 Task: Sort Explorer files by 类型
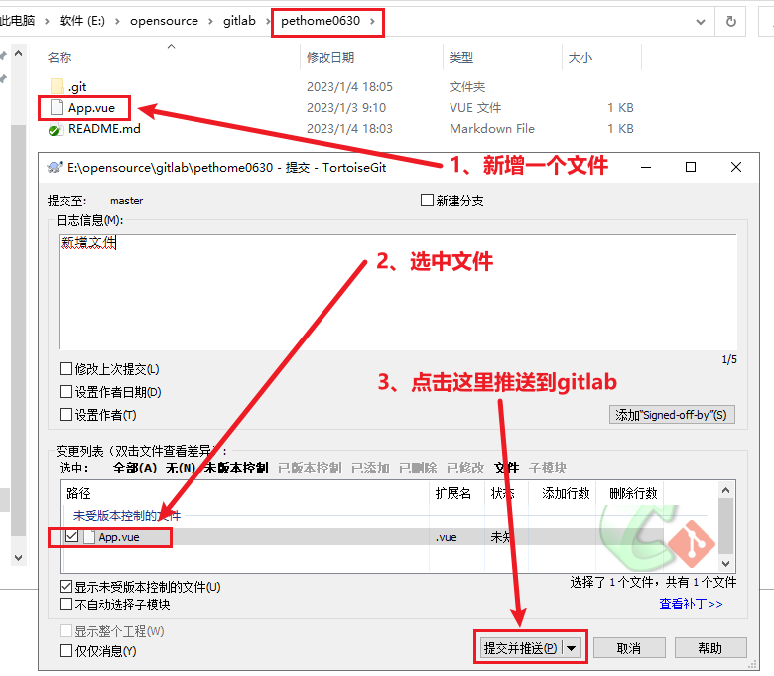coord(461,57)
